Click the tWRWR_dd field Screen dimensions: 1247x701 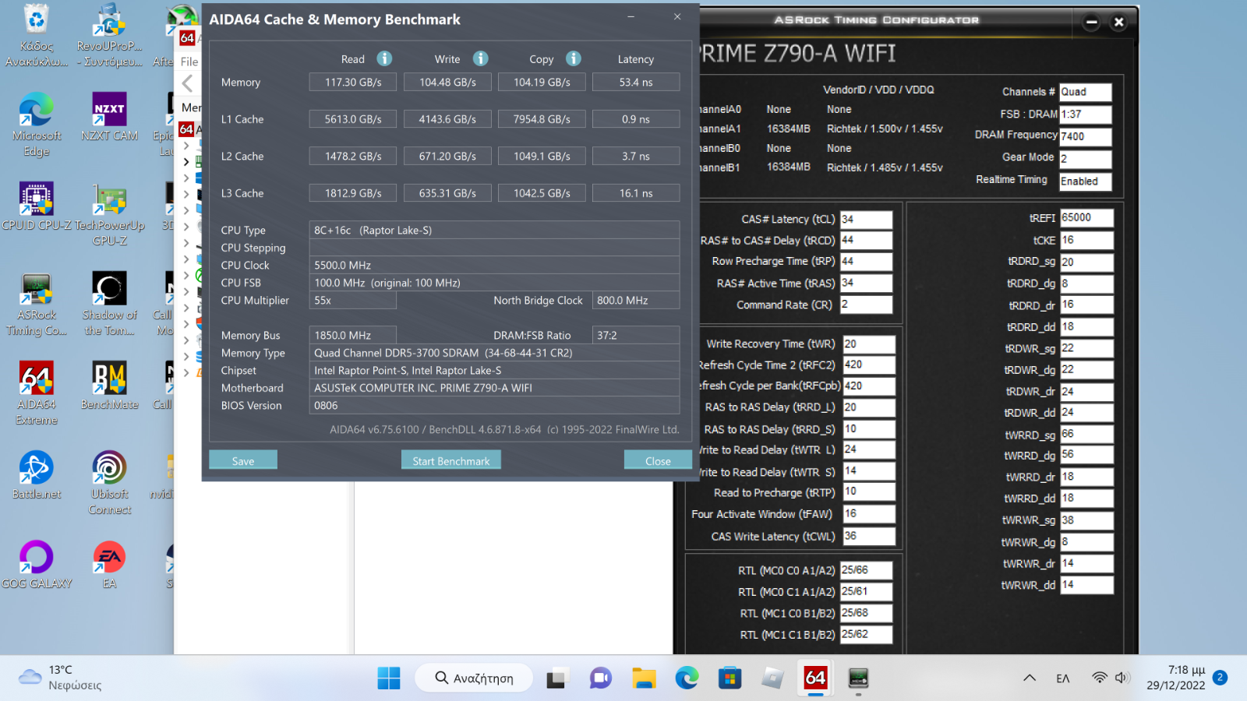pos(1086,585)
